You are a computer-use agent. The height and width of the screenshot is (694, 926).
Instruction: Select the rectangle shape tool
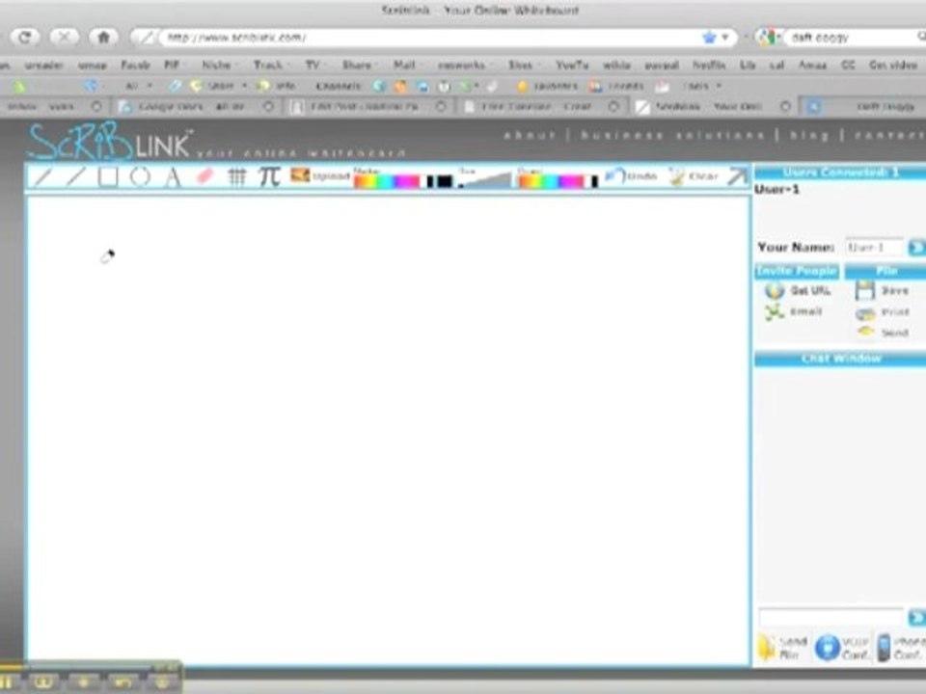coord(107,176)
